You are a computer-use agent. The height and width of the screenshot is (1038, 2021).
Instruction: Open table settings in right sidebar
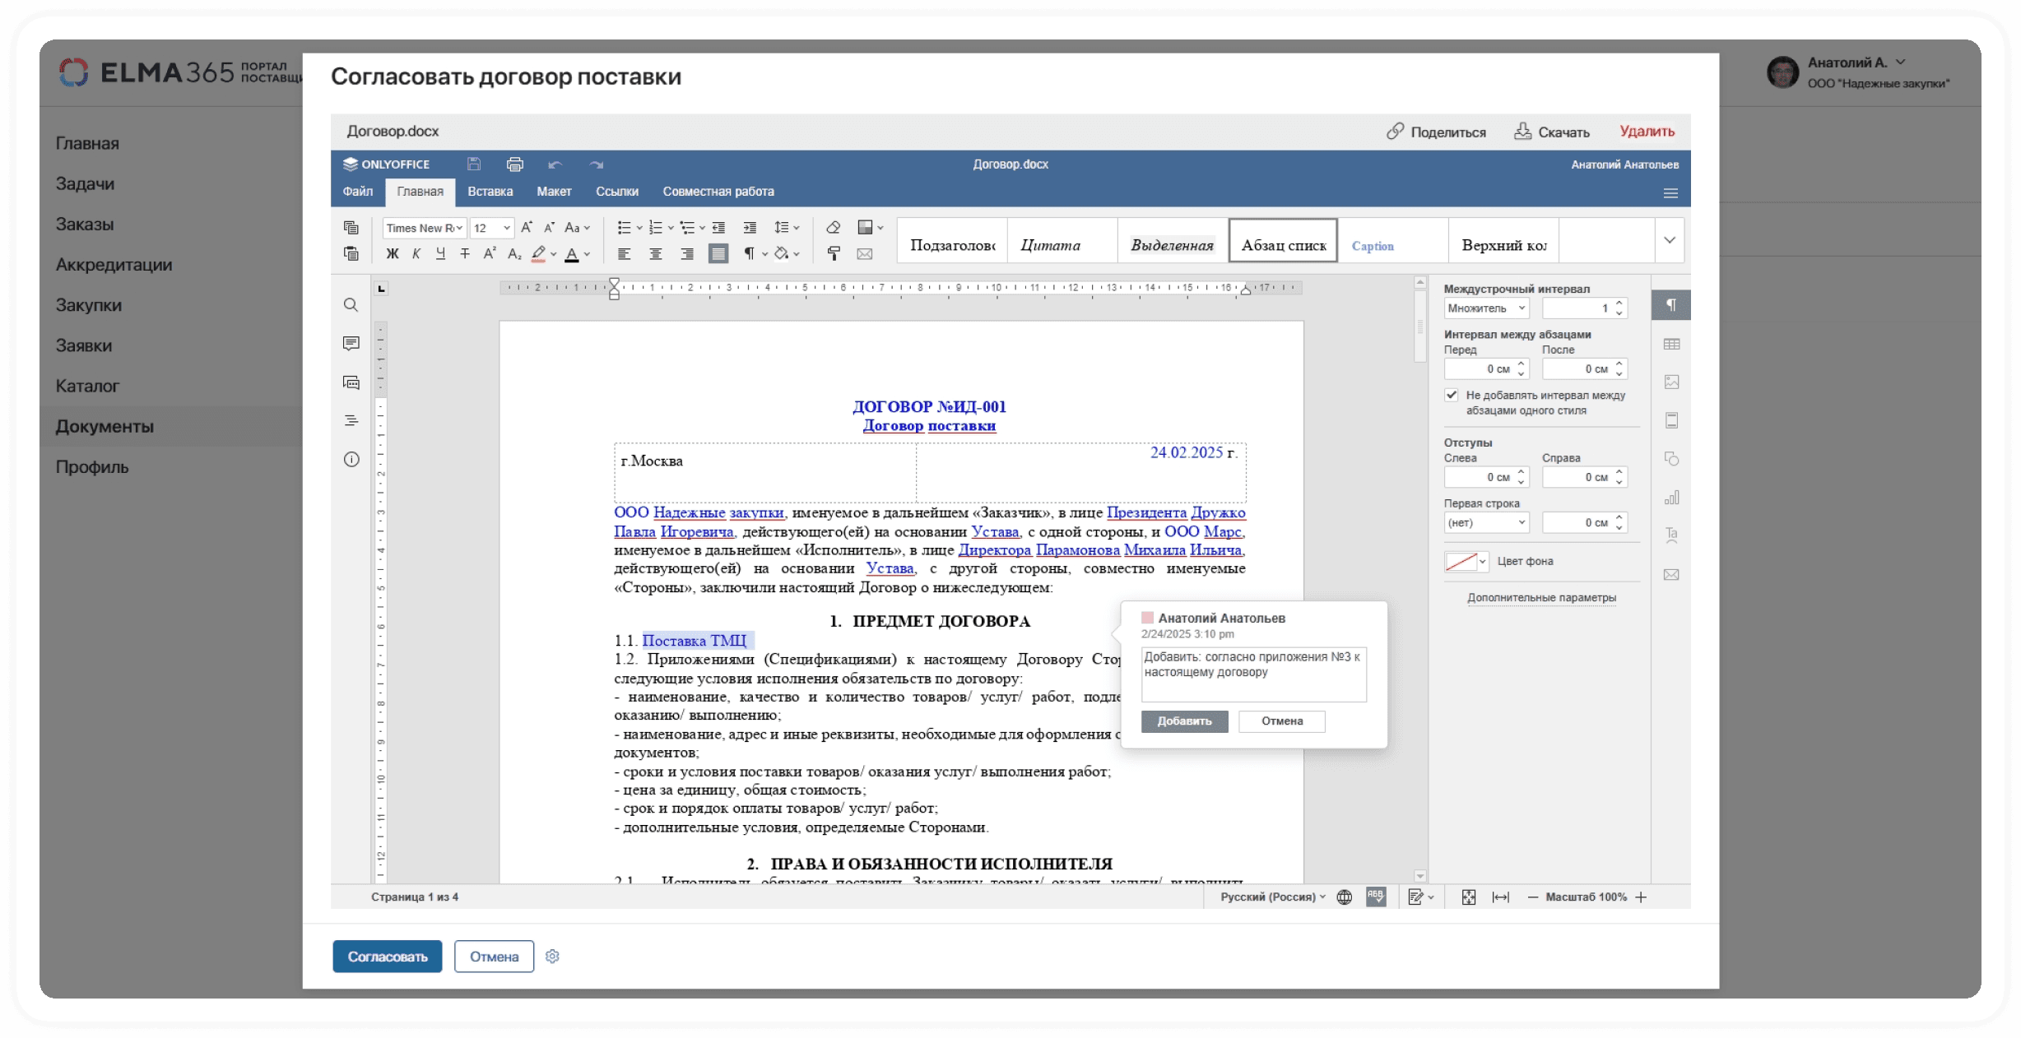coord(1671,344)
